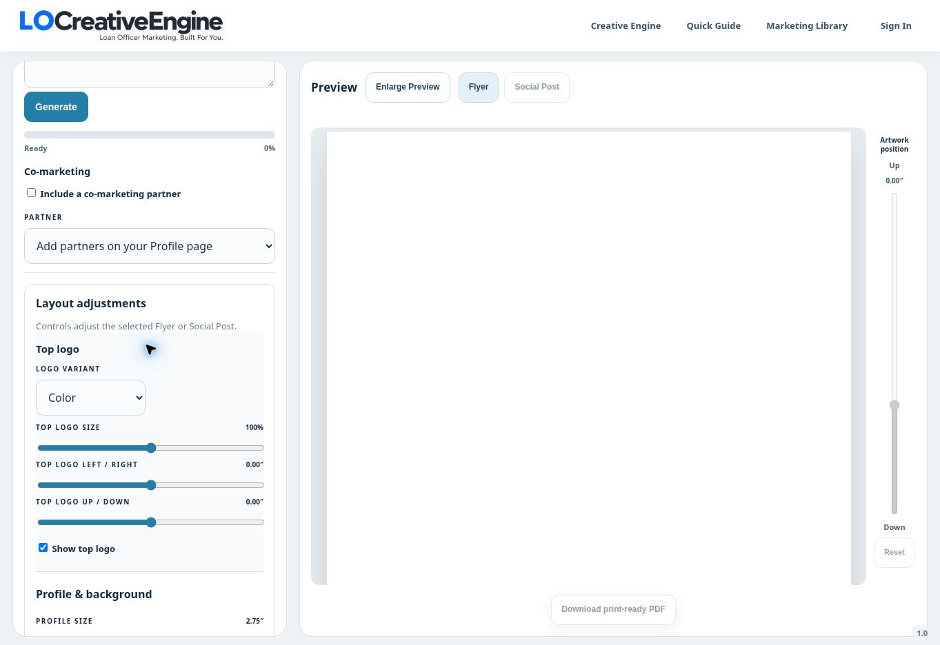Click the Generate button
The width and height of the screenshot is (940, 645).
pyautogui.click(x=56, y=107)
